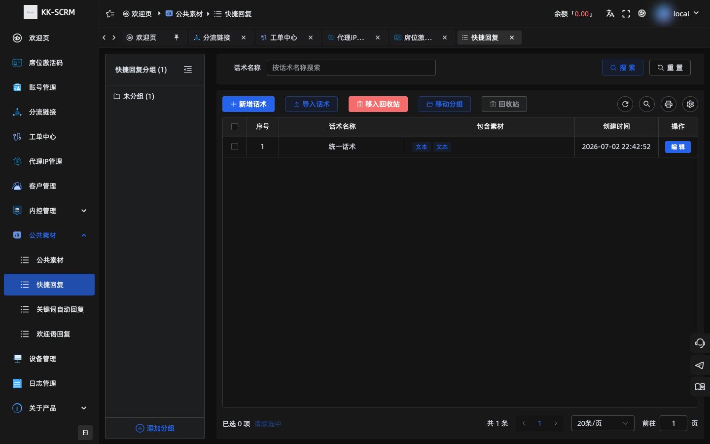
Task: Click the go-to page number field
Action: point(674,423)
